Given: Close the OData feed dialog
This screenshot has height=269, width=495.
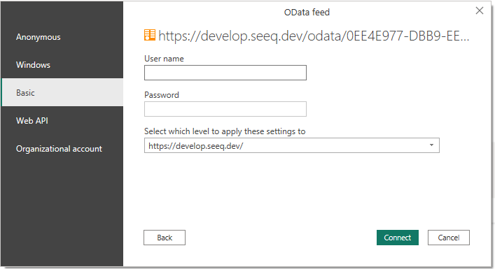Looking at the screenshot, I should (x=479, y=10).
